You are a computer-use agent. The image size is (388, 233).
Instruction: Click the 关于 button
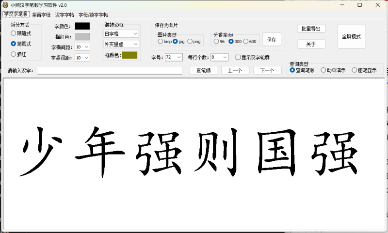(311, 44)
